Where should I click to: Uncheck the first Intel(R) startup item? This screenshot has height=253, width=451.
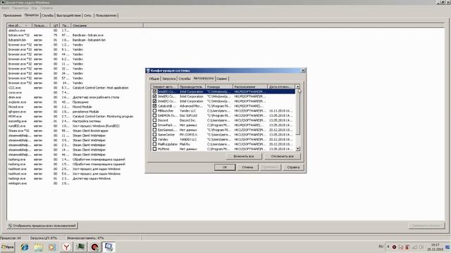coord(154,91)
